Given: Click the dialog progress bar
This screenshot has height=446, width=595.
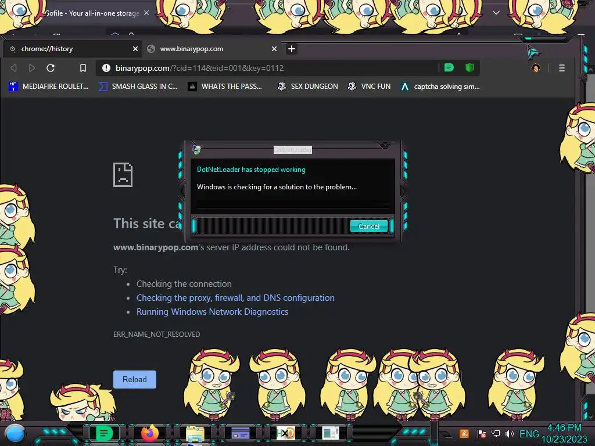Looking at the screenshot, I should coord(292,205).
